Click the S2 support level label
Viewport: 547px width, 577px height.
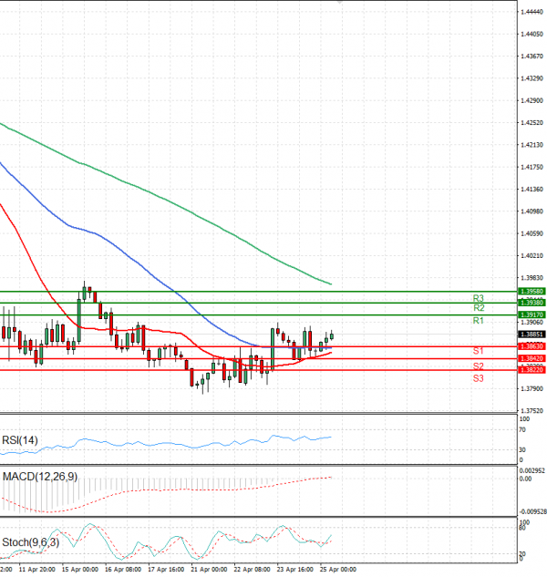tap(478, 366)
